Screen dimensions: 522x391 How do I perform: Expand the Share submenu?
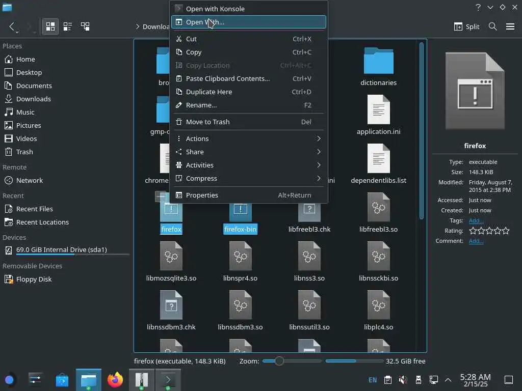[x=248, y=152]
